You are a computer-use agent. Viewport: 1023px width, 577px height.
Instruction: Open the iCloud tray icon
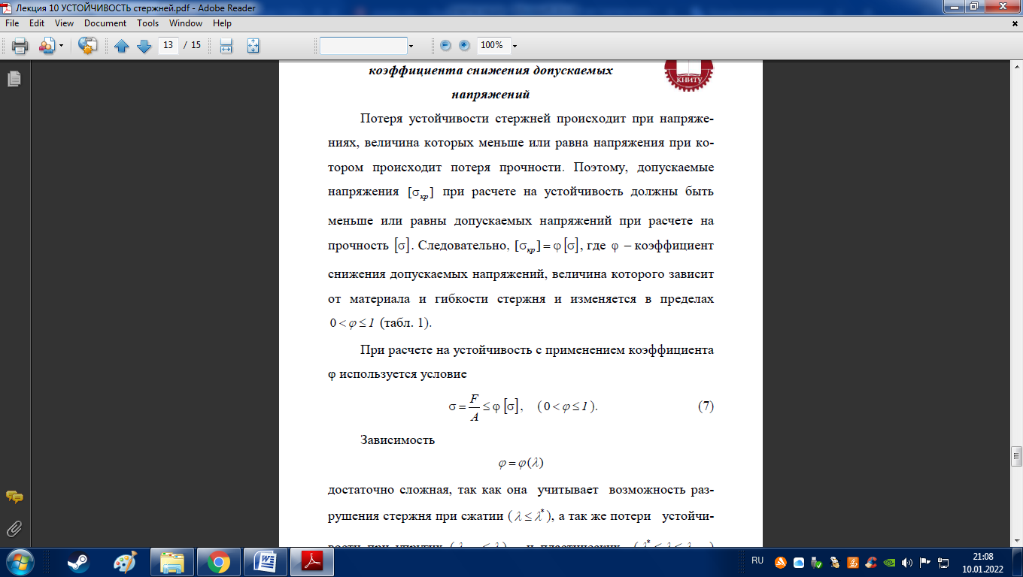coord(799,562)
